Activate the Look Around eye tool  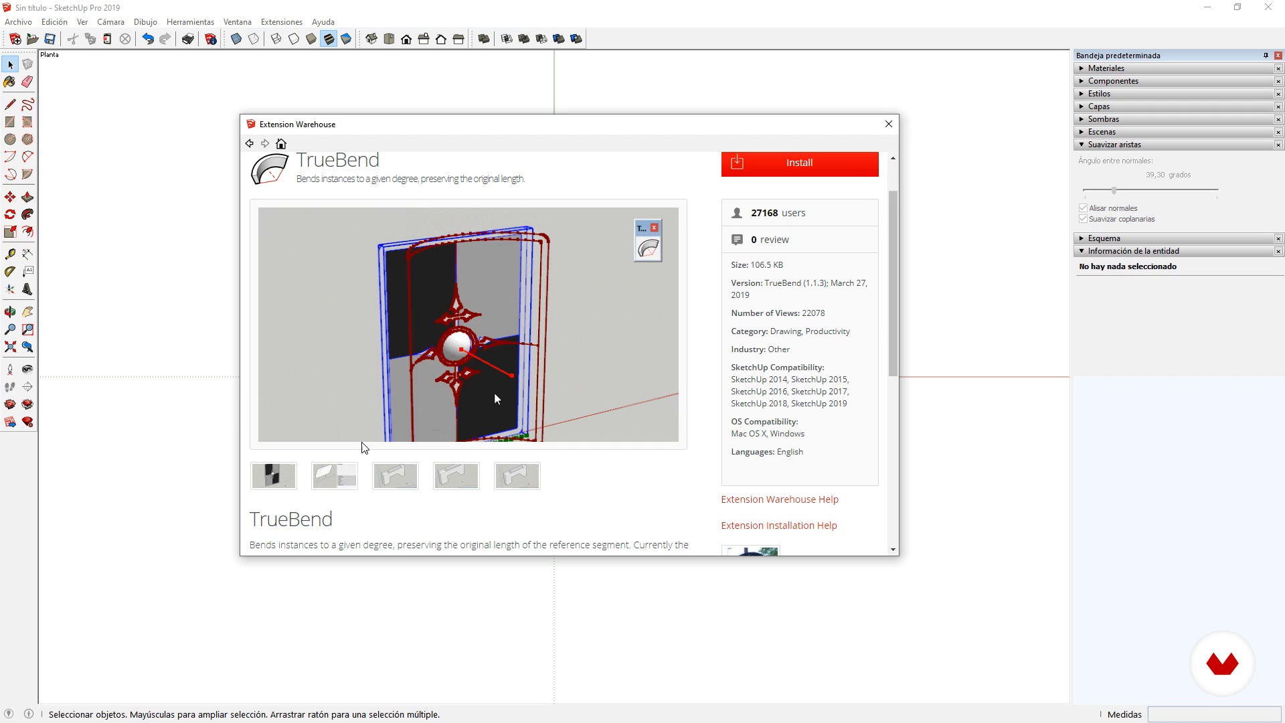[27, 369]
